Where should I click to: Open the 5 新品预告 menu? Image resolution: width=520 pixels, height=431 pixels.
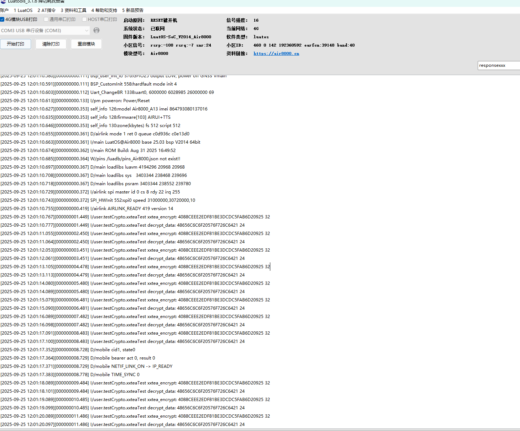[x=133, y=10]
